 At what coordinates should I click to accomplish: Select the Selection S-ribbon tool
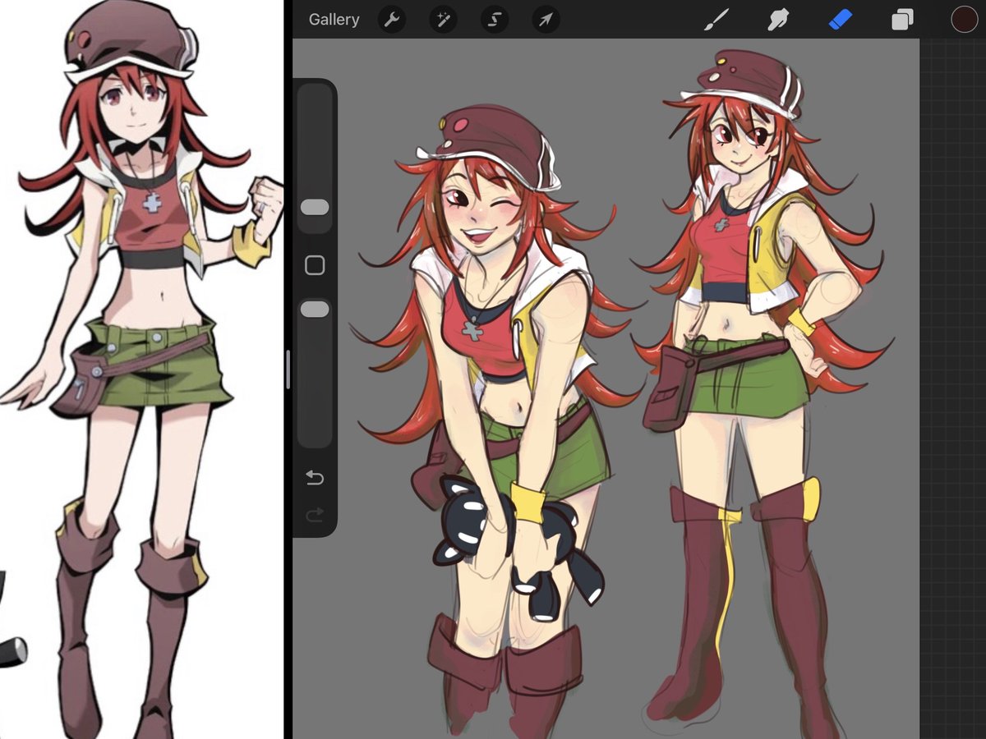[x=494, y=20]
